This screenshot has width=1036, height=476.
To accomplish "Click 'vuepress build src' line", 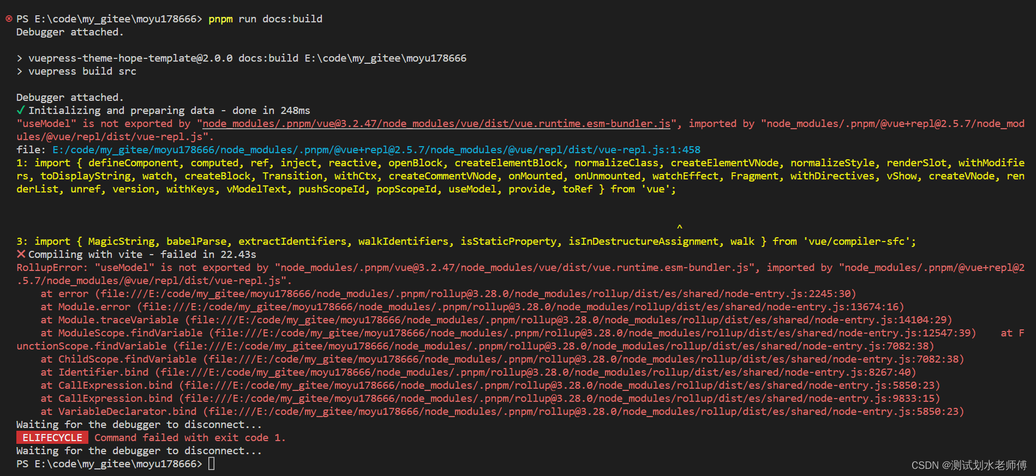I will [x=82, y=71].
